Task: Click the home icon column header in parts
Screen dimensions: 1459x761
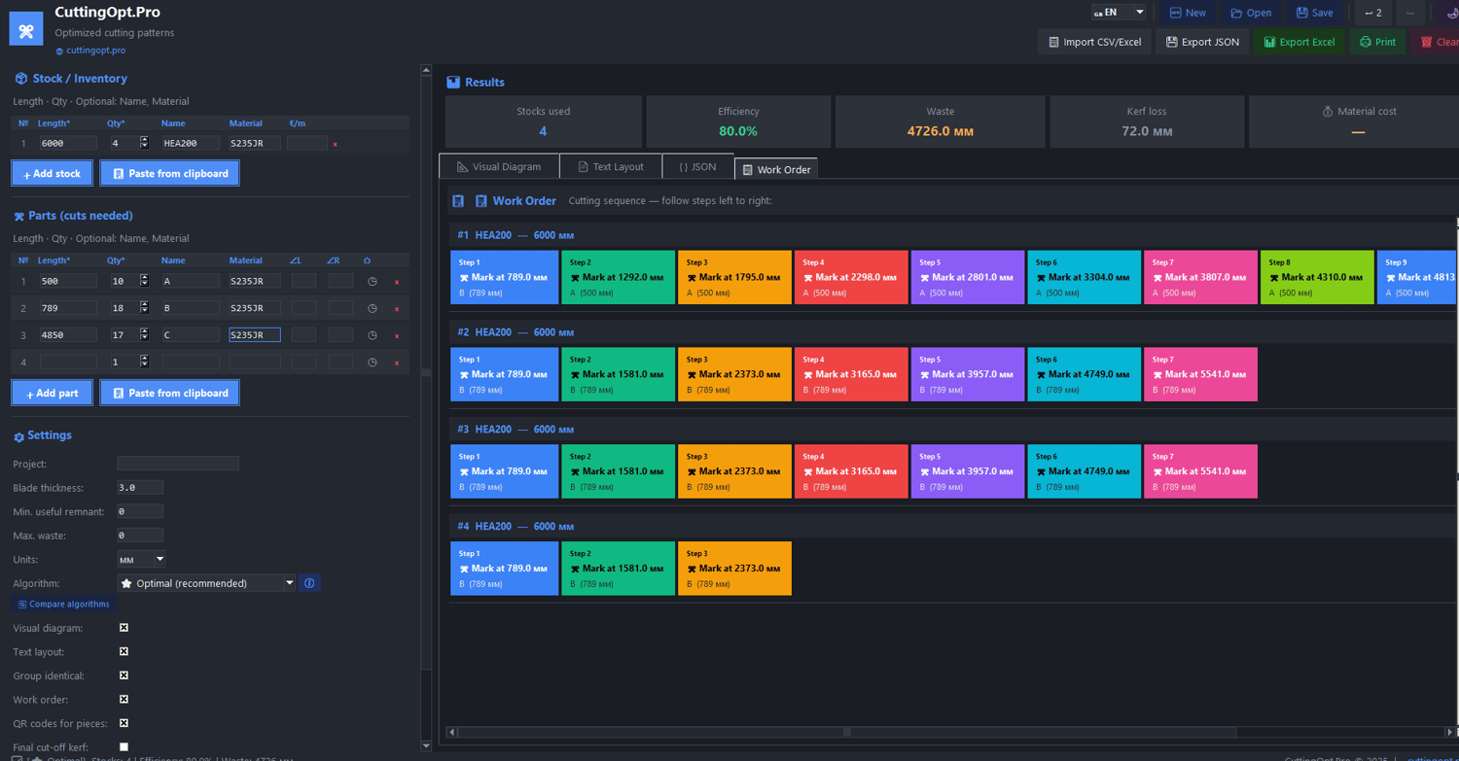Action: pyautogui.click(x=367, y=260)
